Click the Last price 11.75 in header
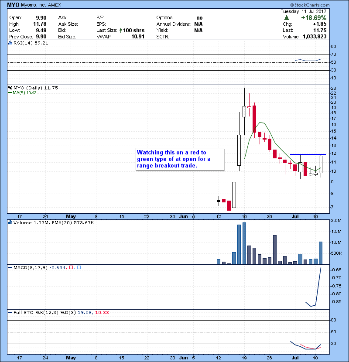349x362 pixels. tap(320, 30)
